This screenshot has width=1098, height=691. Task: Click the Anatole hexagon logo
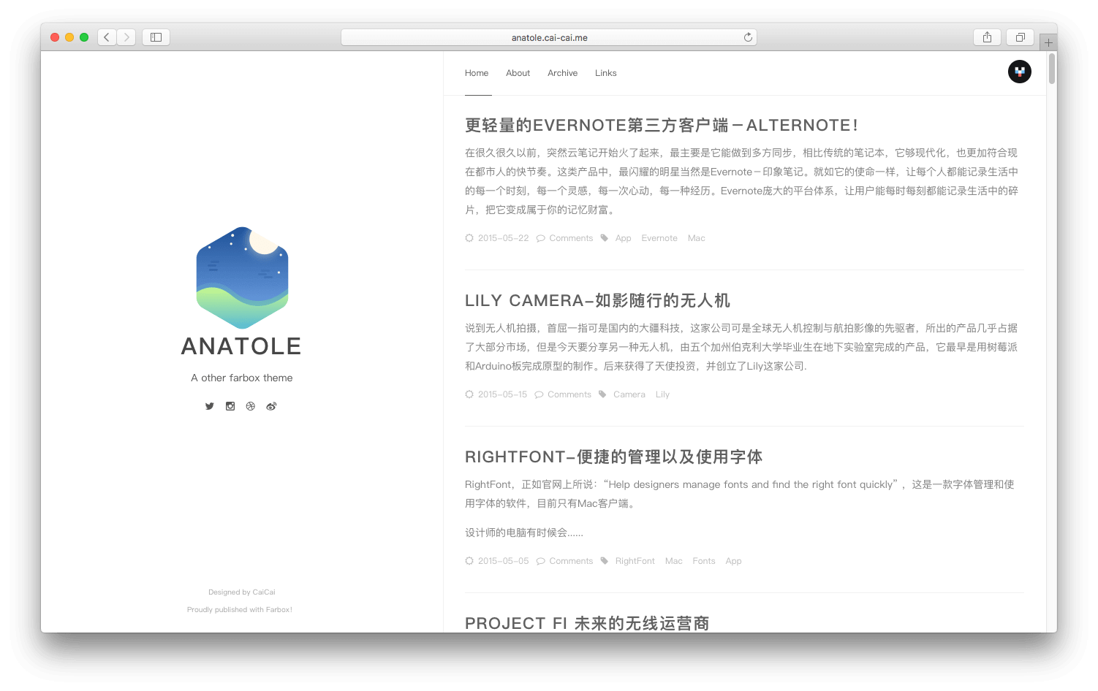click(242, 278)
